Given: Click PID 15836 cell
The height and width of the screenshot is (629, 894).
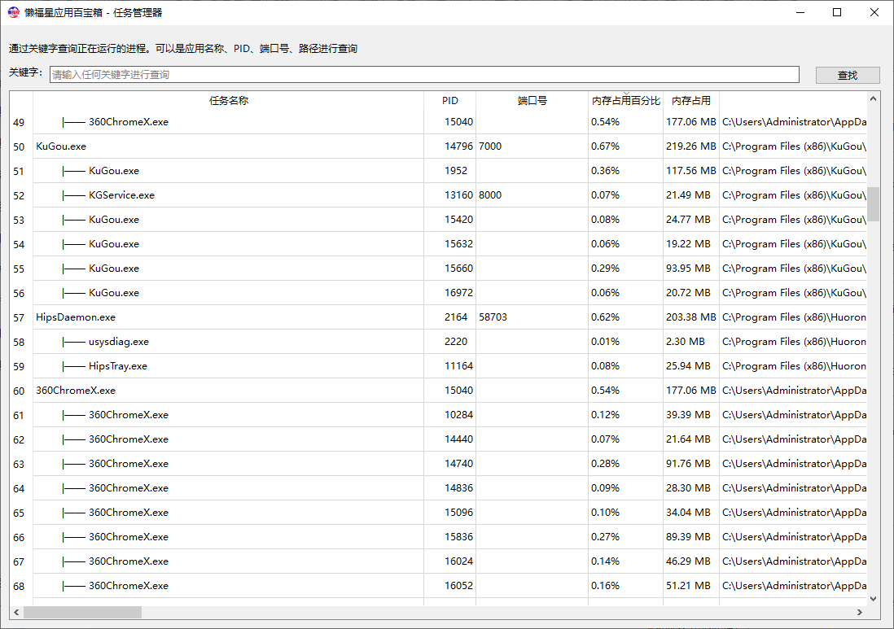Looking at the screenshot, I should [x=458, y=537].
